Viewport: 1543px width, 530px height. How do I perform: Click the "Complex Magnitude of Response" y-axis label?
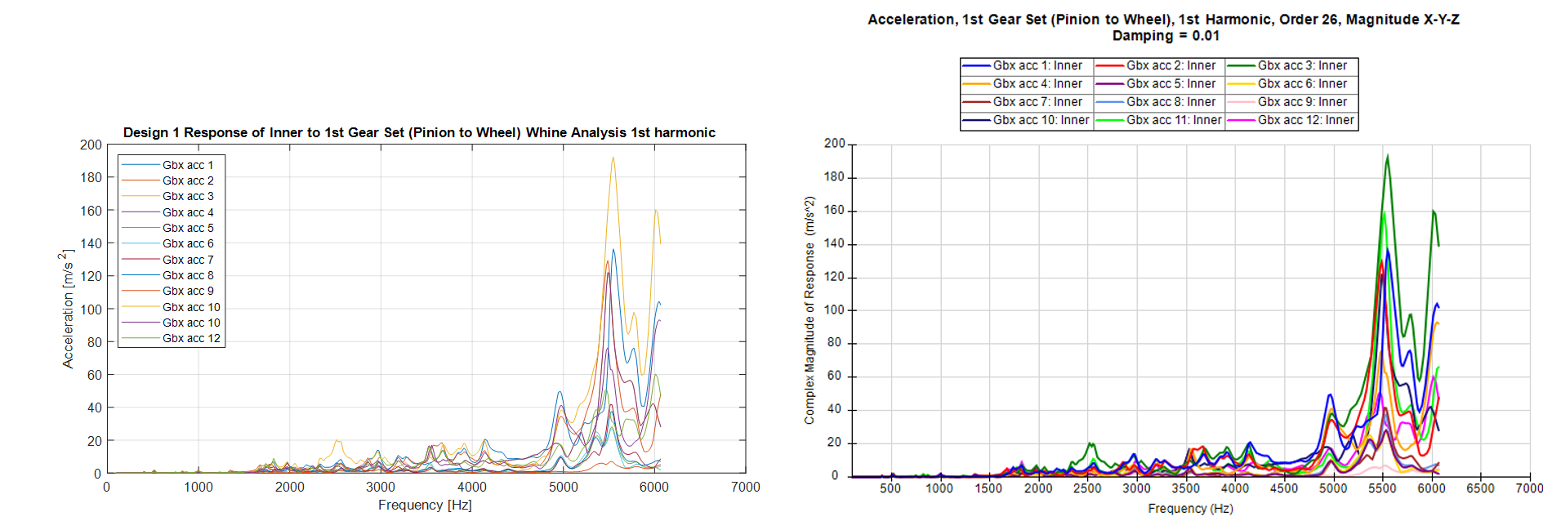(x=809, y=310)
